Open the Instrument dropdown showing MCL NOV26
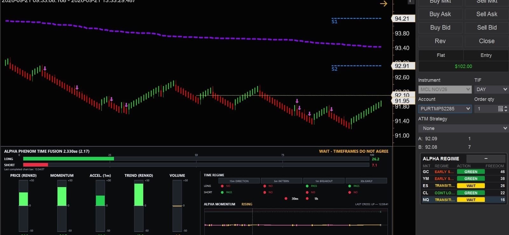The image size is (509, 235). 445,90
